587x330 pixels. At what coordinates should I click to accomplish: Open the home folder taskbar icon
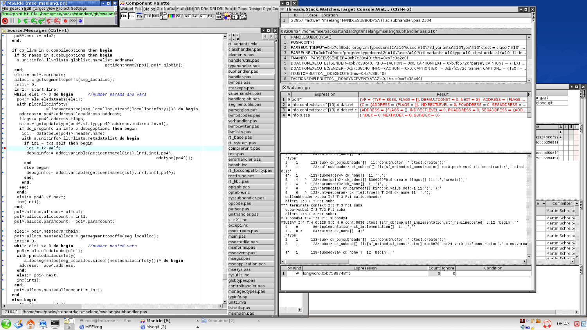coord(30,324)
